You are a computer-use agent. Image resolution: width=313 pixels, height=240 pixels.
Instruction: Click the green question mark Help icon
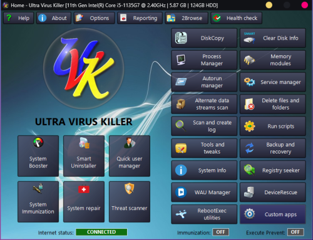(x=9, y=18)
